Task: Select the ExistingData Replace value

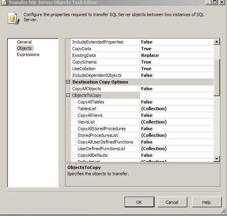Action: pyautogui.click(x=176, y=55)
